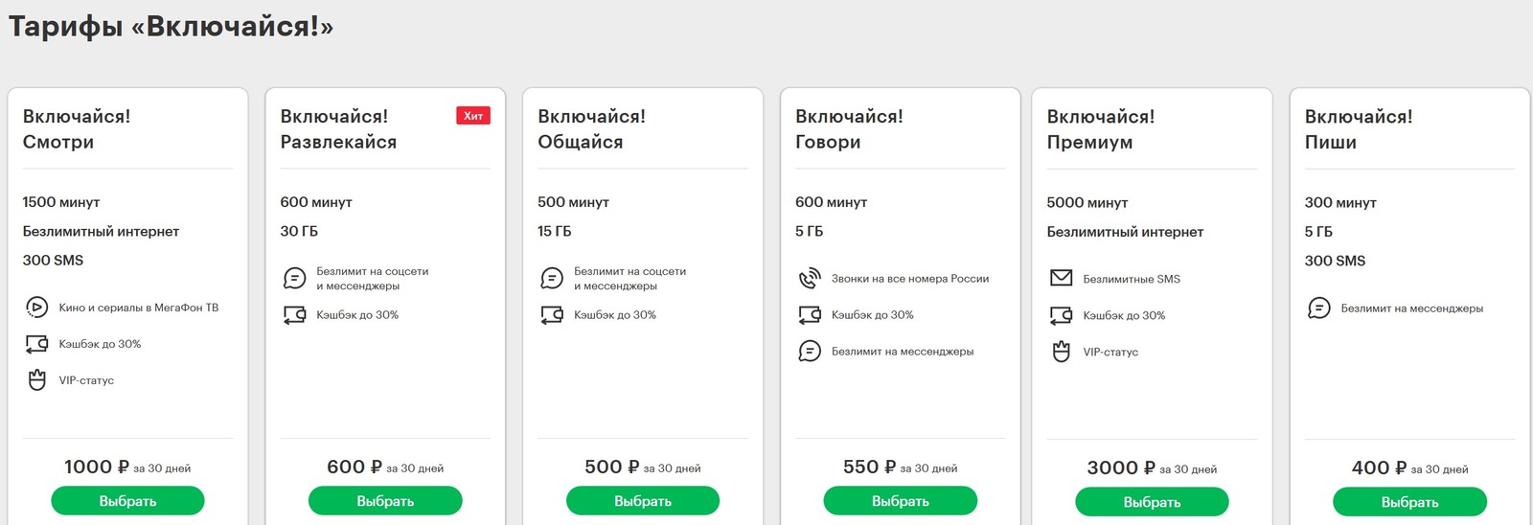This screenshot has height=525, width=1533.
Task: Click the red Хит badge on Развлекайся
Action: pyautogui.click(x=473, y=116)
